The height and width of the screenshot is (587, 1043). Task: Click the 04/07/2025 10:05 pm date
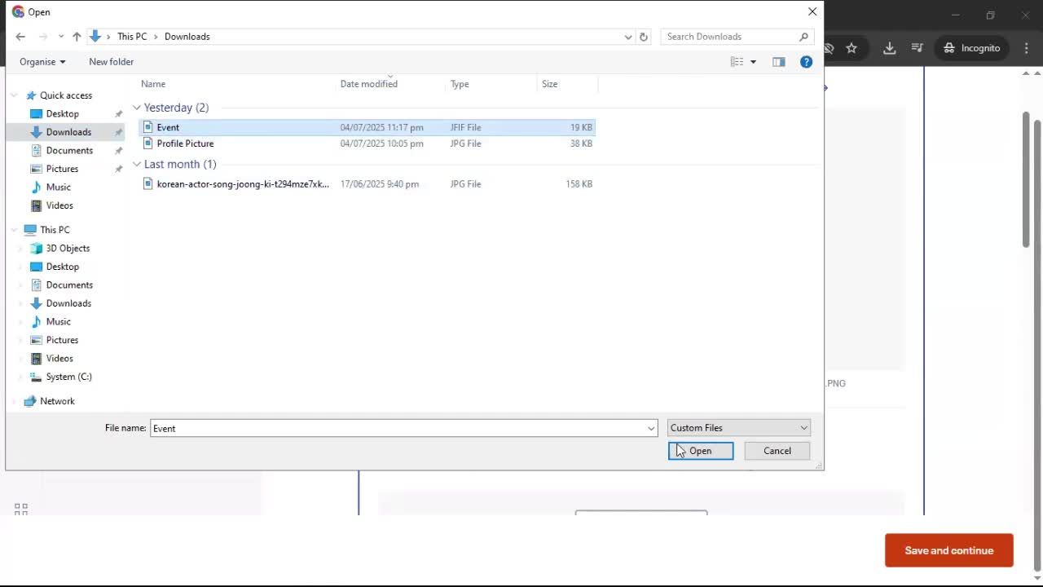pyautogui.click(x=381, y=143)
